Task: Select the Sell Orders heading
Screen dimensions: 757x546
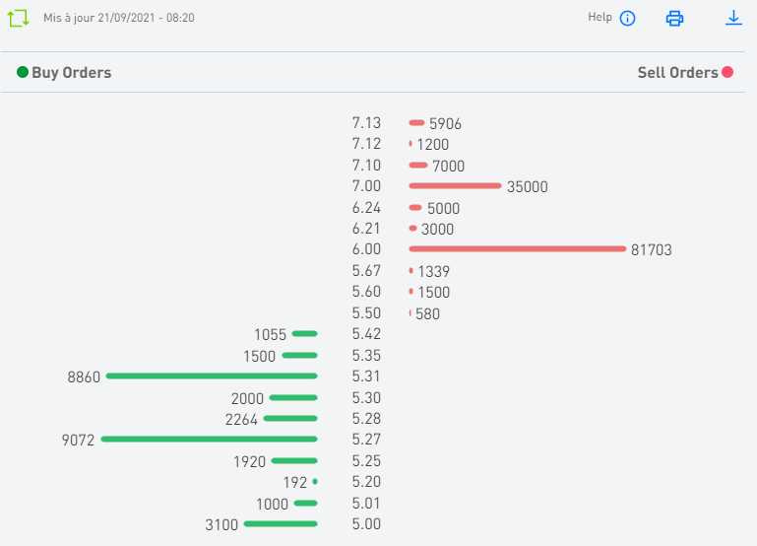Action: pyautogui.click(x=677, y=72)
